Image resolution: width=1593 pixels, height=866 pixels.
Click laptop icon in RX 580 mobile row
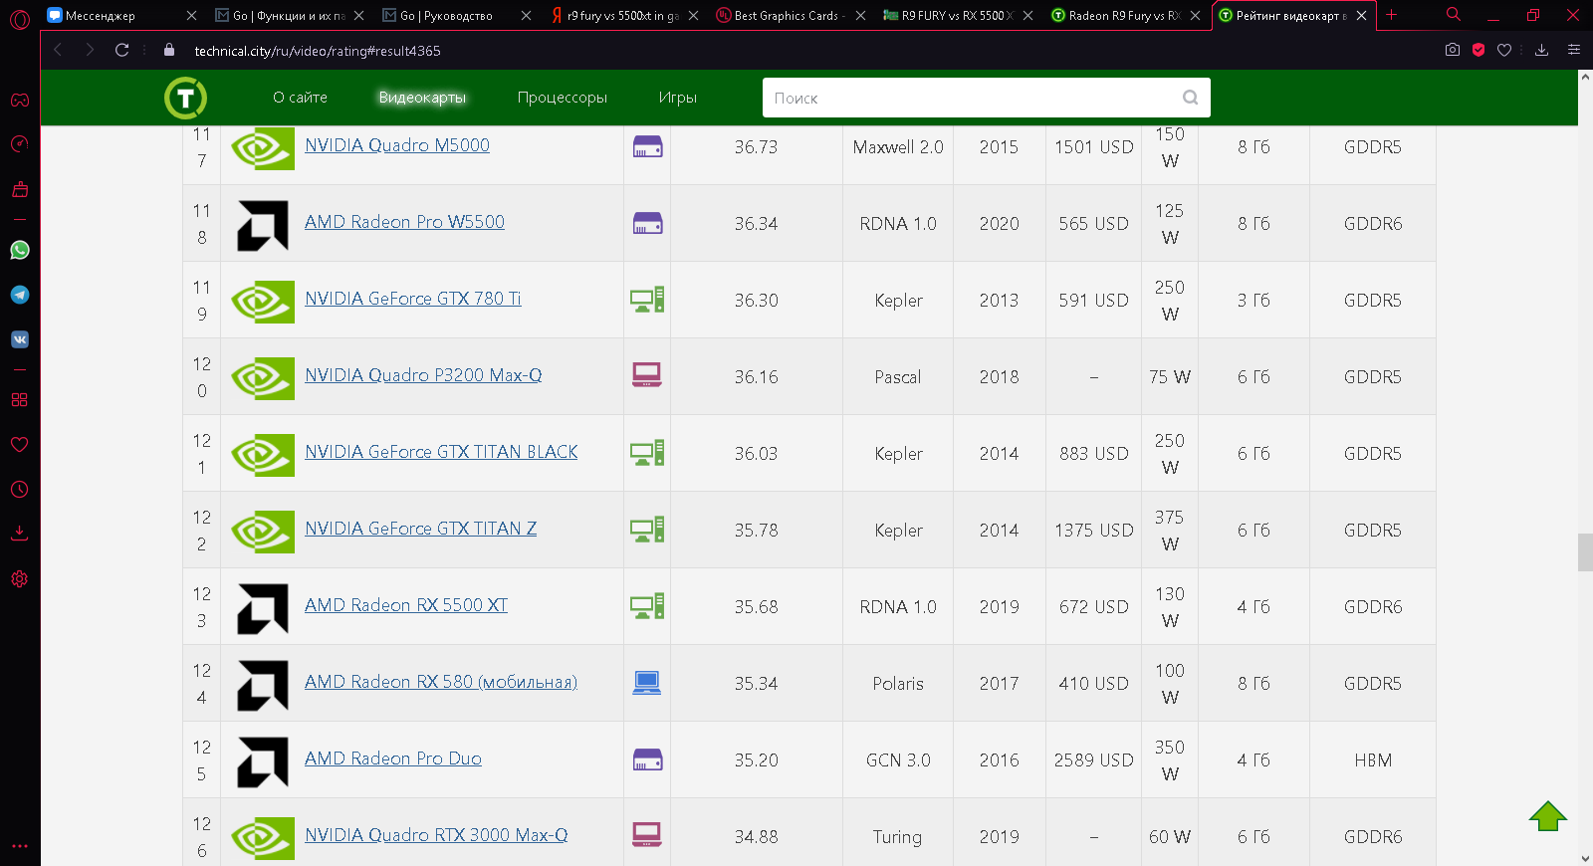pos(647,683)
